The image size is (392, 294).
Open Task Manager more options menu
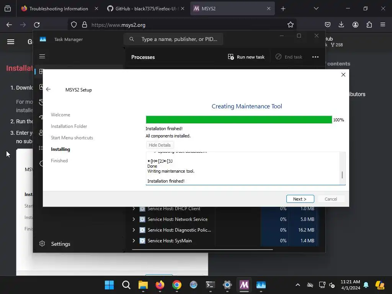(x=315, y=57)
